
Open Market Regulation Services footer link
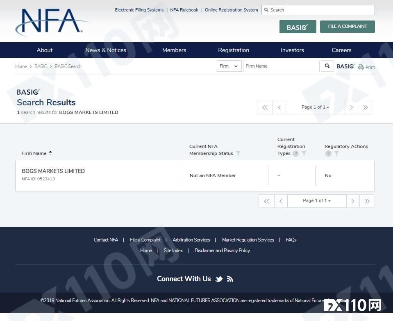pyautogui.click(x=248, y=240)
